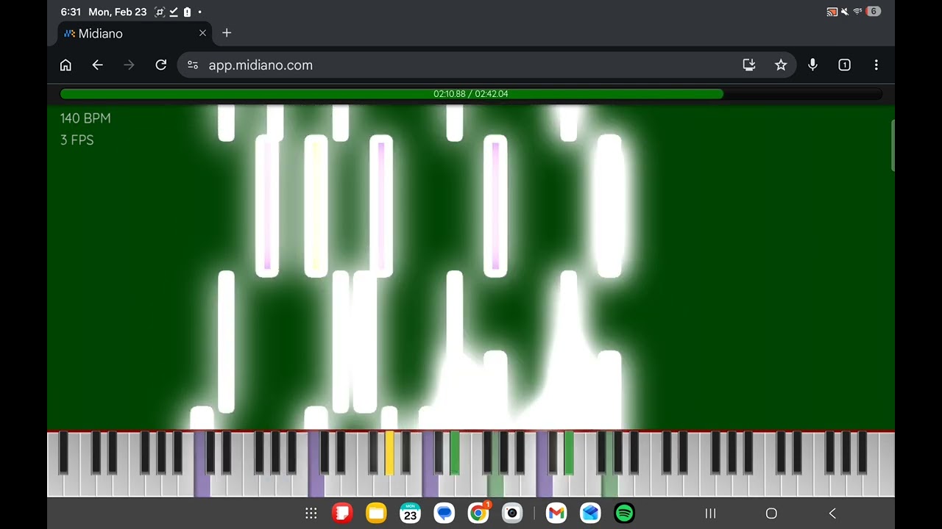942x529 pixels.
Task: Tap the Android home navigation button
Action: pos(771,514)
